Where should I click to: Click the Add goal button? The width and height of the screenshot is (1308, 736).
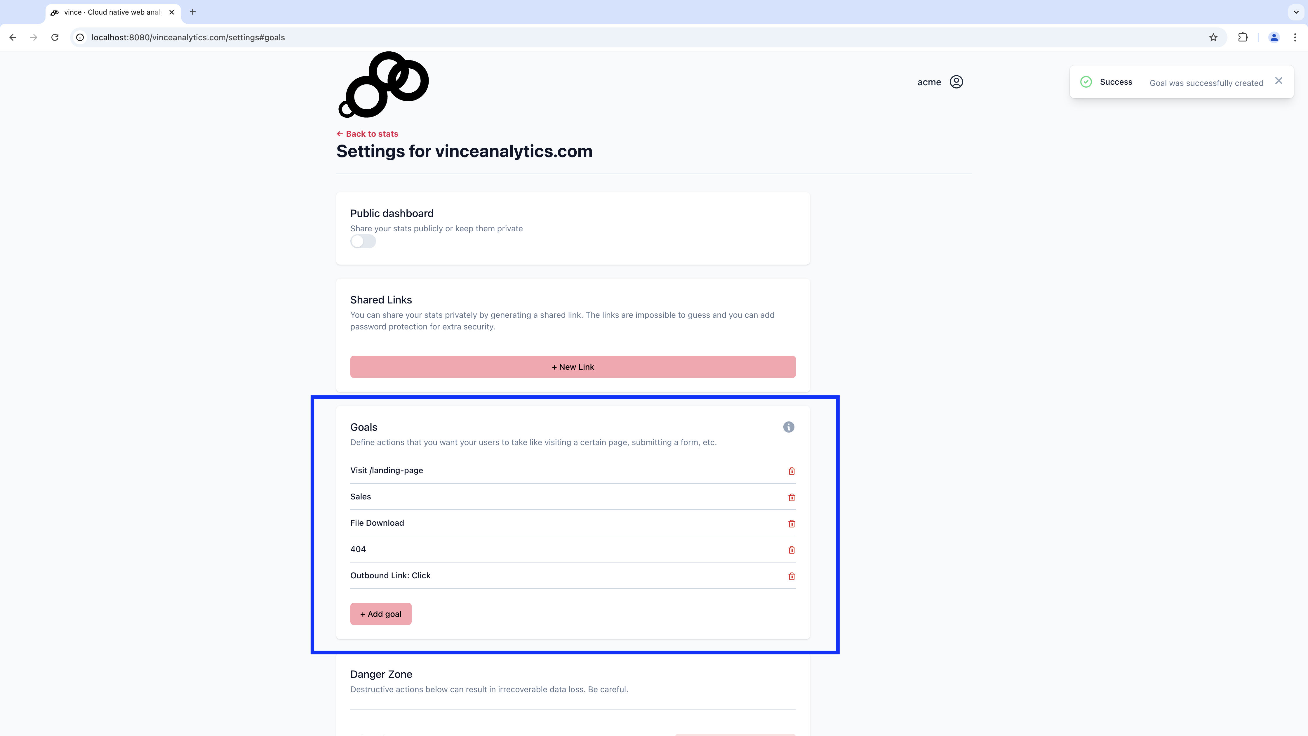point(380,614)
